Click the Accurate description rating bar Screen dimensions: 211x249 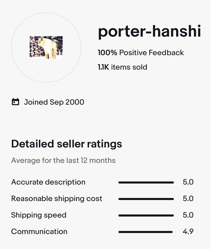point(146,182)
